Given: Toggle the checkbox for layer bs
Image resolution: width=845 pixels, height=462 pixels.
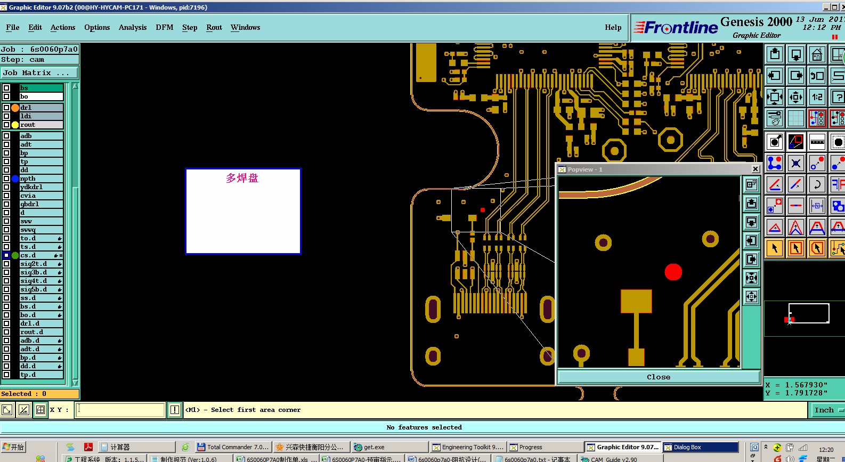Looking at the screenshot, I should (6, 88).
